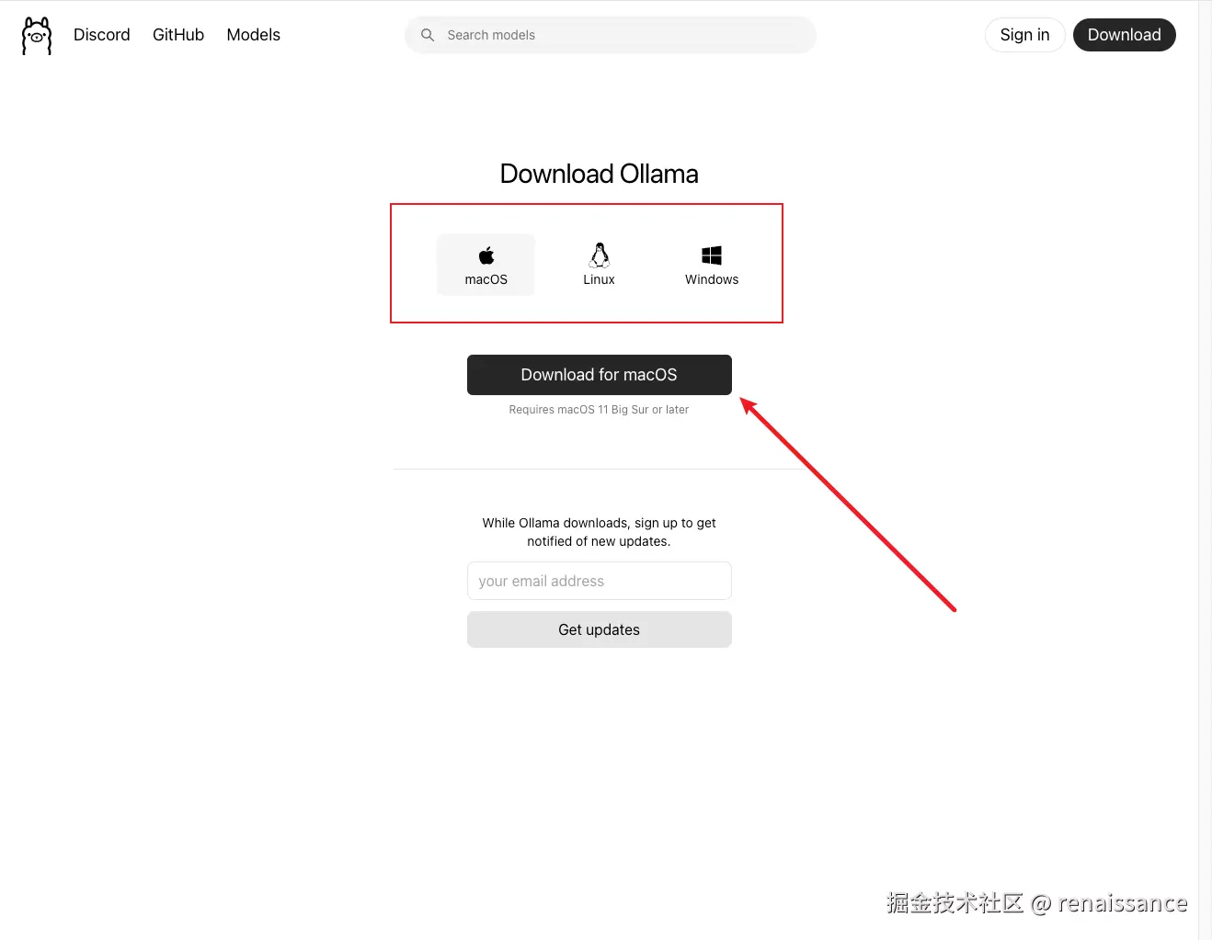Select the Windows logo tab
This screenshot has width=1212, height=940.
tap(712, 265)
